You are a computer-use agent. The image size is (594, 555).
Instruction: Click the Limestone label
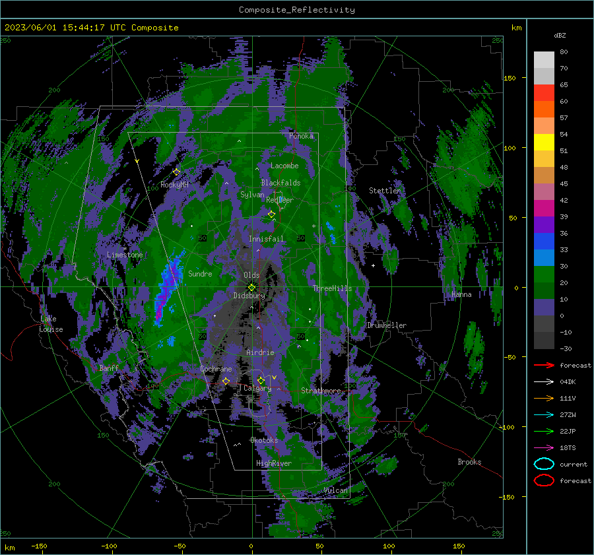click(125, 255)
